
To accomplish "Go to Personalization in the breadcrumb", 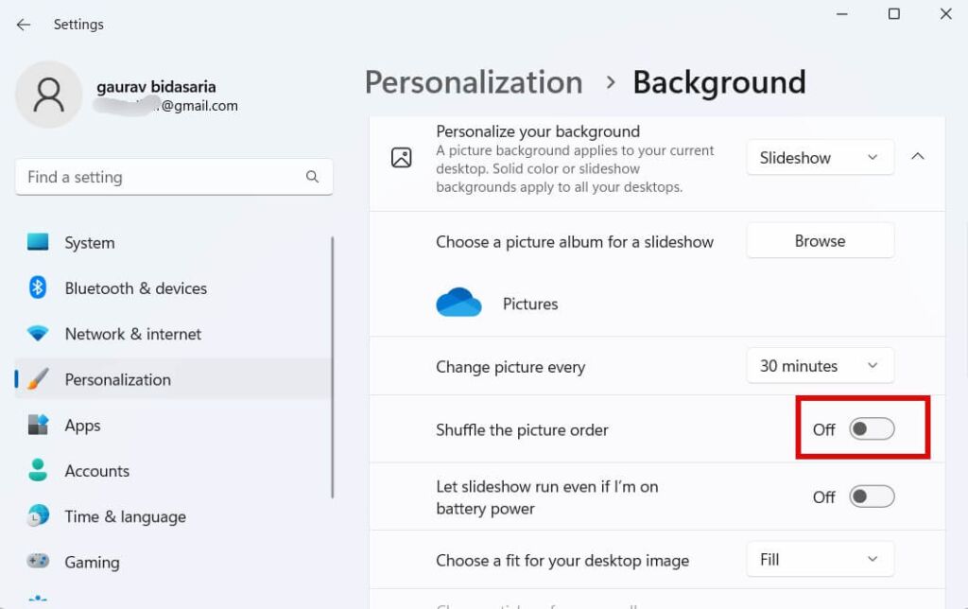I will point(474,82).
